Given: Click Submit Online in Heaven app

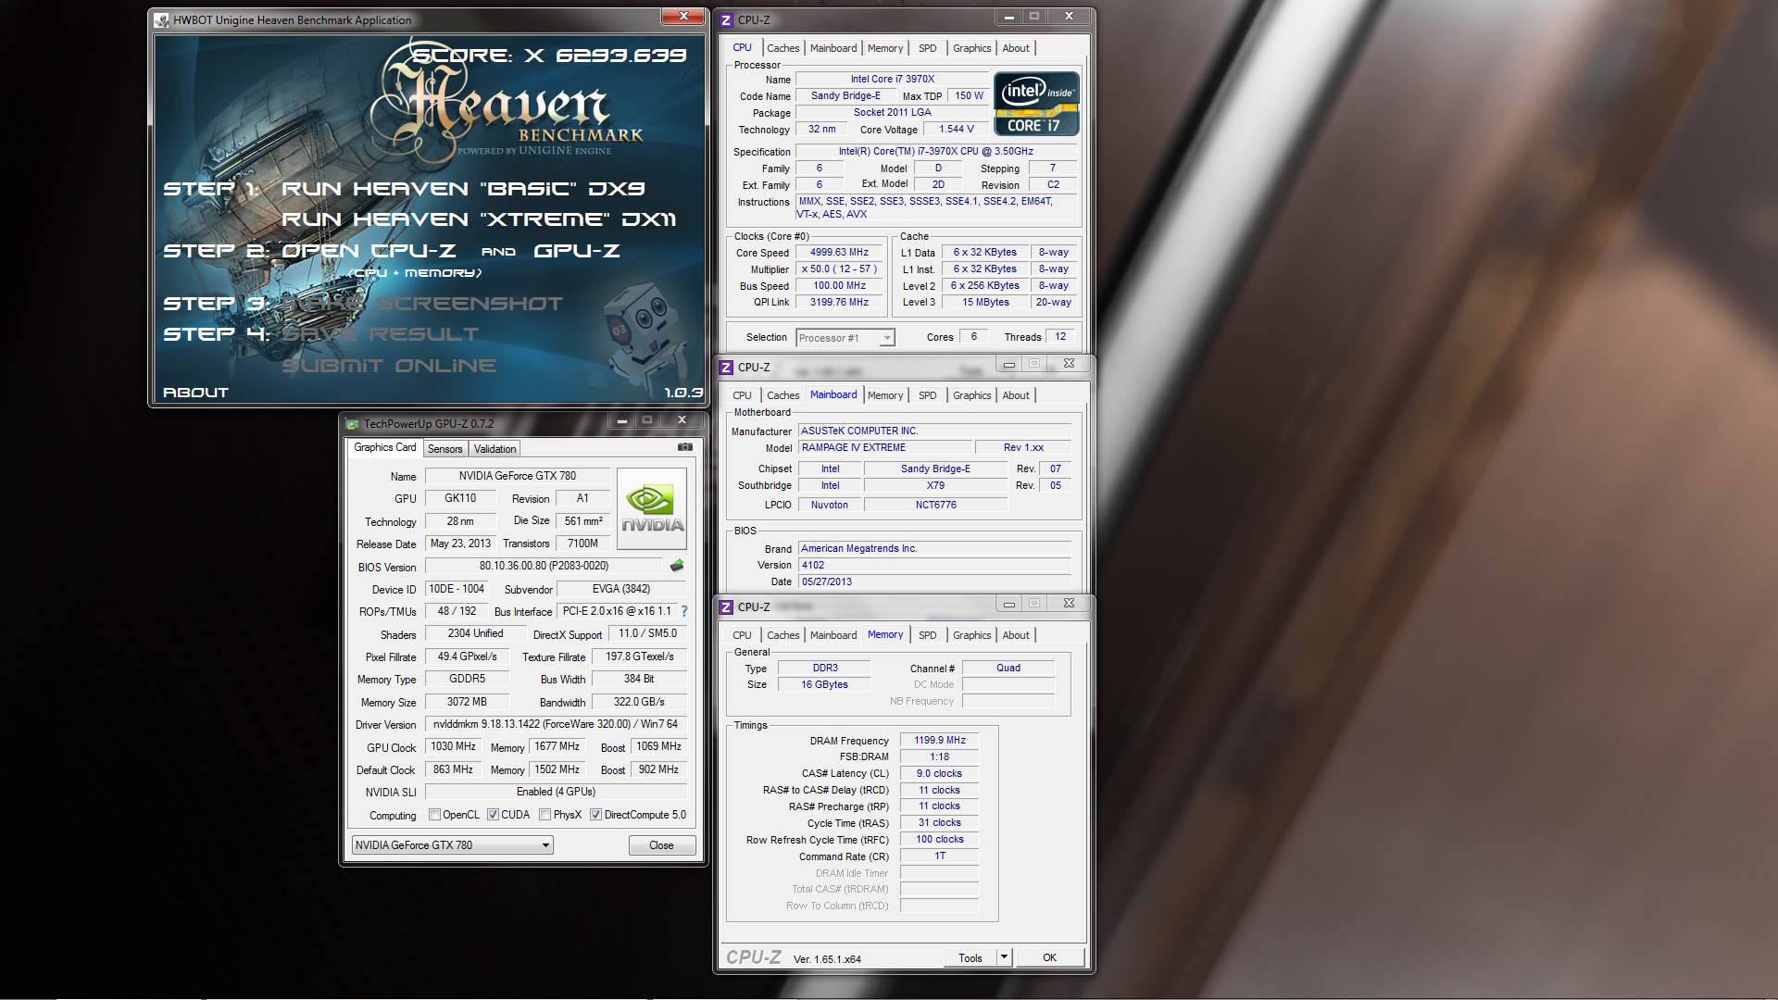Looking at the screenshot, I should tap(389, 366).
